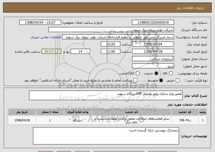
Task: Click the ردیف column header
Action: (x=203, y=112)
